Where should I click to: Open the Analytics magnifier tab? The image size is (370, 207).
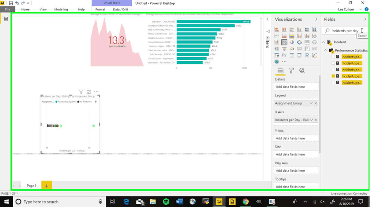(x=302, y=71)
